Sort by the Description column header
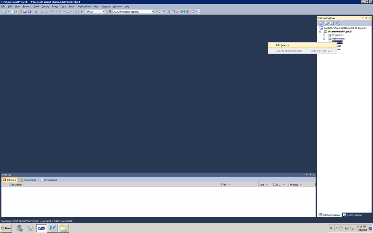The image size is (373, 233). click(115, 185)
